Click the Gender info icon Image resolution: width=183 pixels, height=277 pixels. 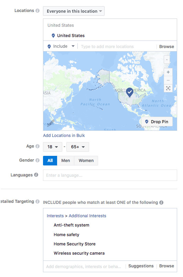(37, 160)
